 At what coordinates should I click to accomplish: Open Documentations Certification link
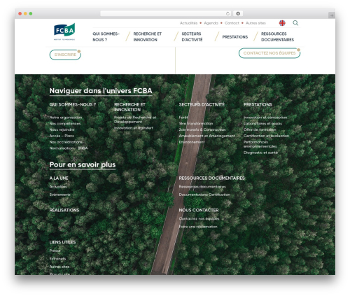(x=204, y=195)
